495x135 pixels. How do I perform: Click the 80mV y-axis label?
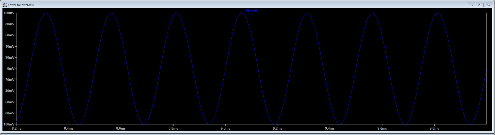[x=10, y=24]
